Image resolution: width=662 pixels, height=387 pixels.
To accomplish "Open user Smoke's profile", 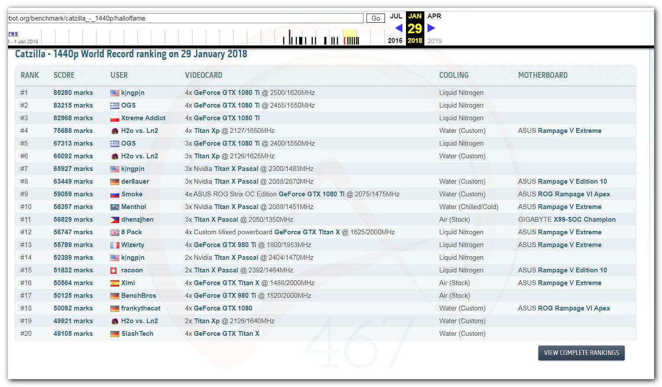I will click(132, 194).
